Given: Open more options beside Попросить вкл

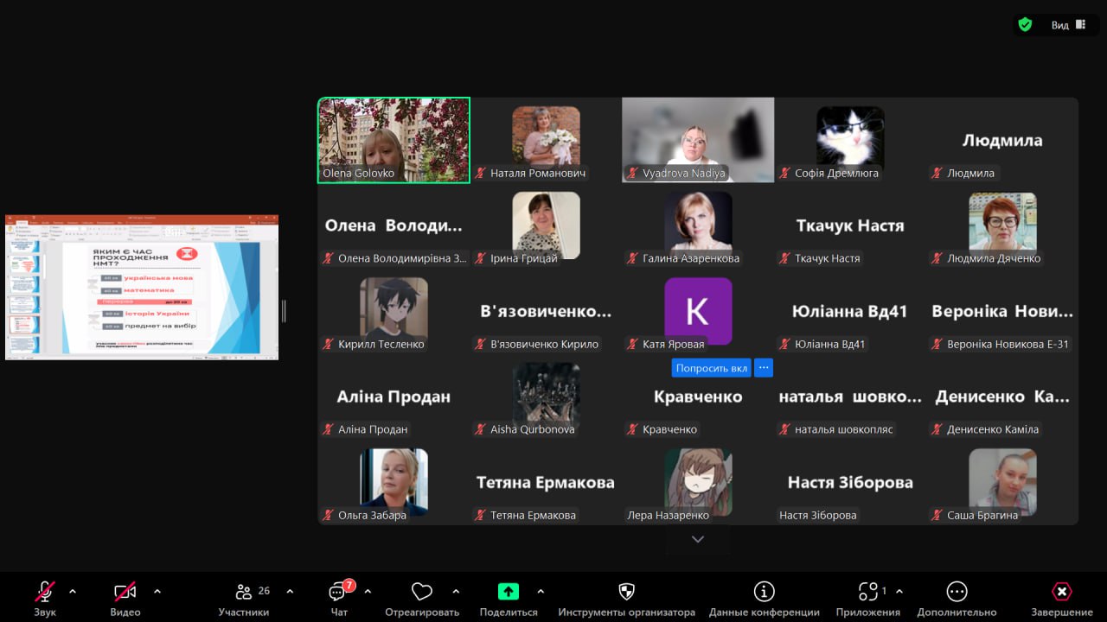Looking at the screenshot, I should pos(763,368).
